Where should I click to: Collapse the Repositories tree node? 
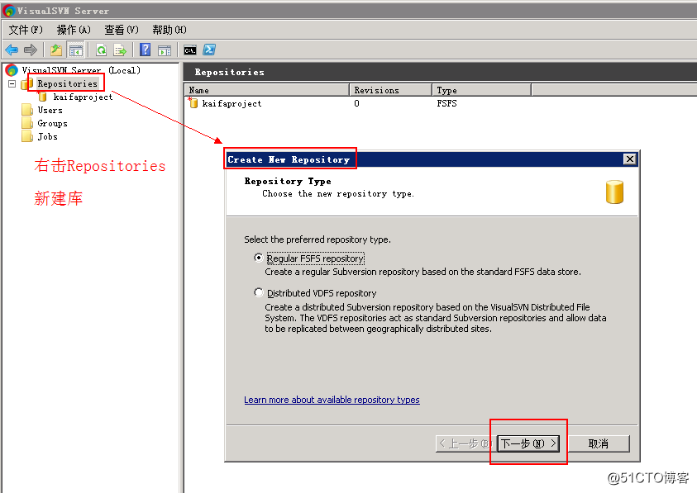(12, 83)
